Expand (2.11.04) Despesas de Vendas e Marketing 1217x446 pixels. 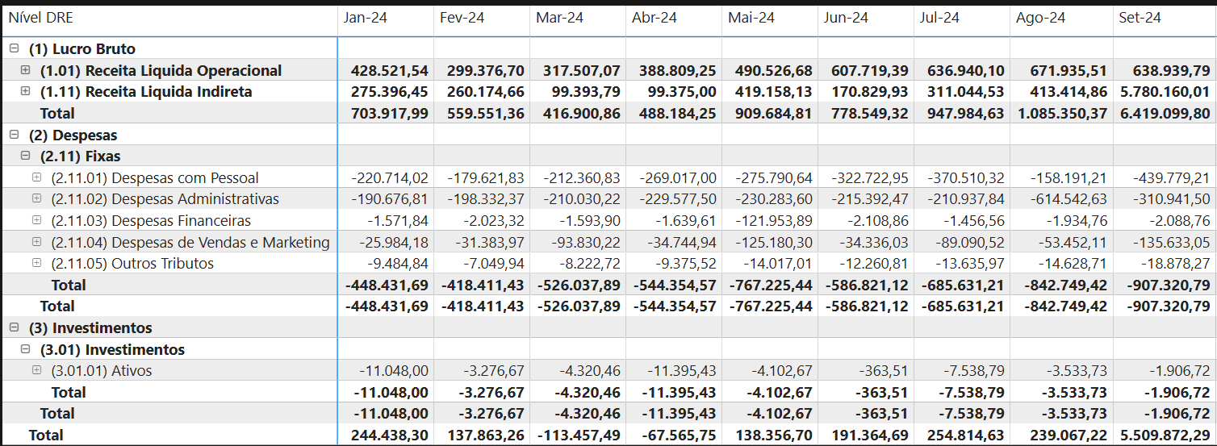click(x=36, y=241)
